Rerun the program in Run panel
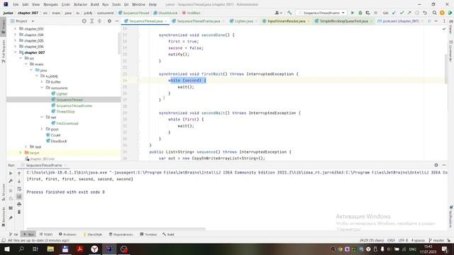 11,173
